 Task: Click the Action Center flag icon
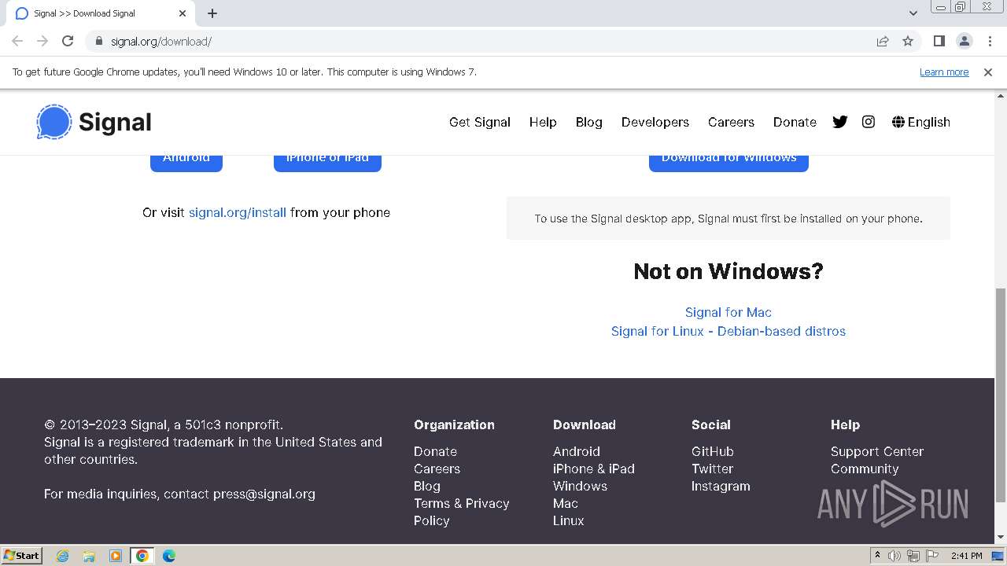(932, 556)
